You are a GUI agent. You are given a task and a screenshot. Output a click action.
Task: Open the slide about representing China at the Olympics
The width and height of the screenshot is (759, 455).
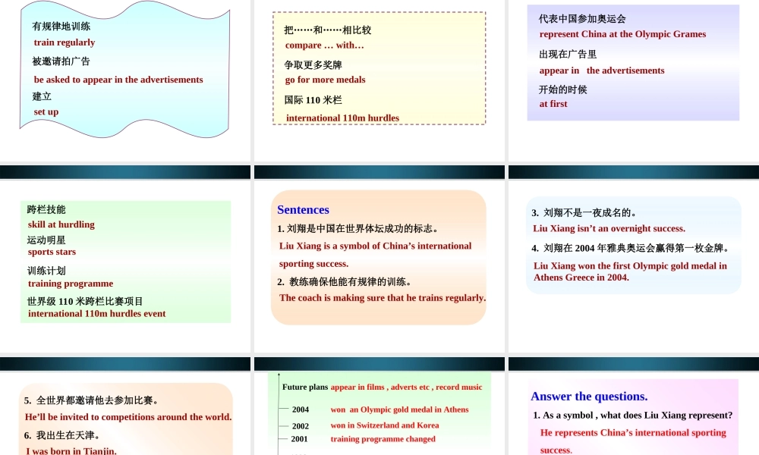[634, 80]
